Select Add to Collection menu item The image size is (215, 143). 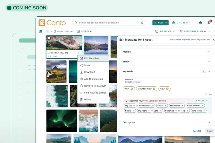click(x=93, y=79)
